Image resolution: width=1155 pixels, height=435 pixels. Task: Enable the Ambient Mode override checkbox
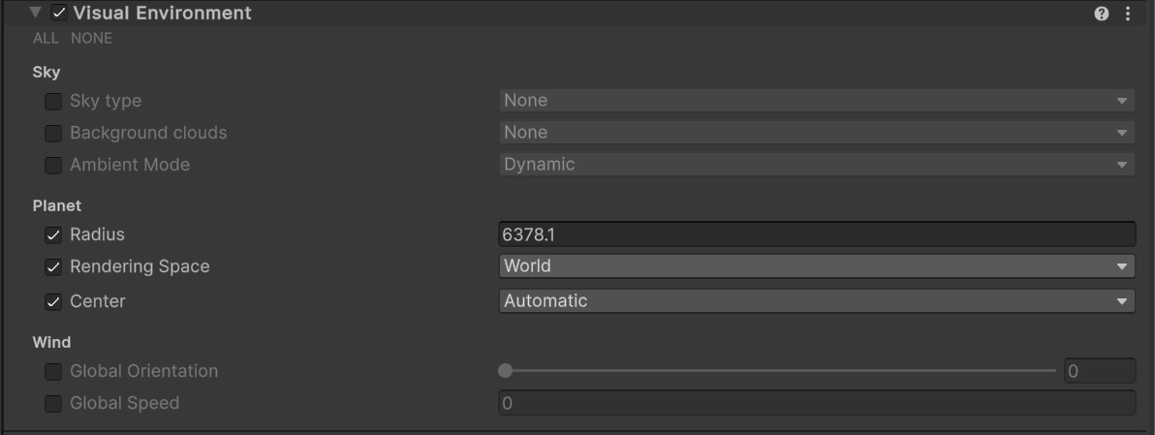[53, 165]
